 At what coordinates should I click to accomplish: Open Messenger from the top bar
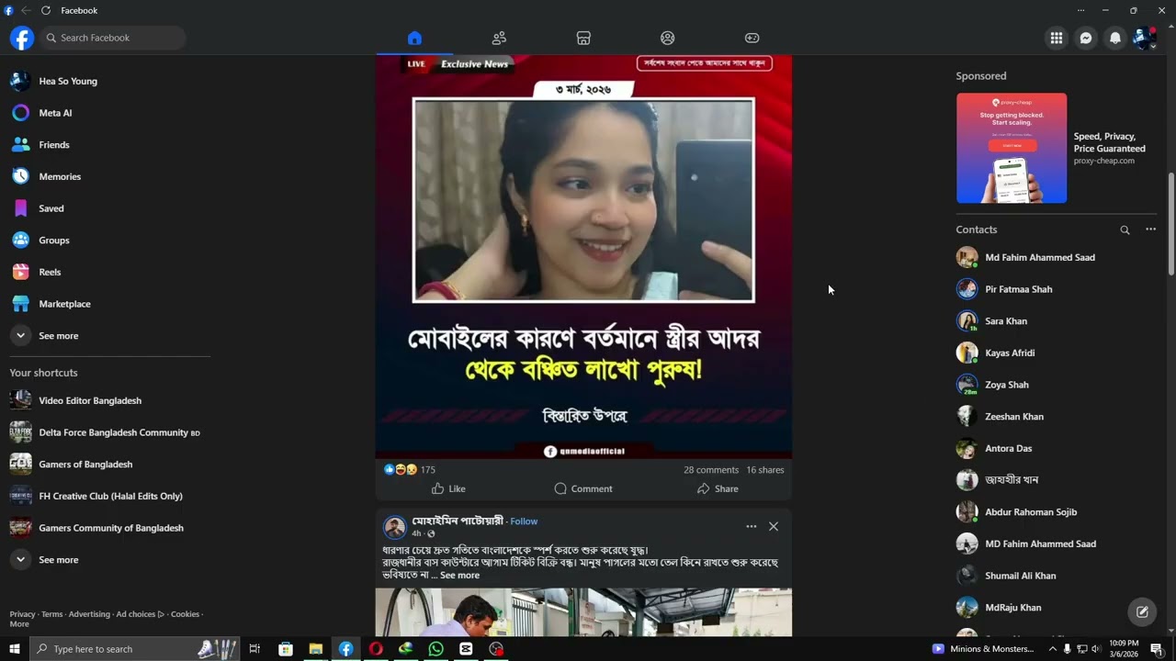(1086, 38)
